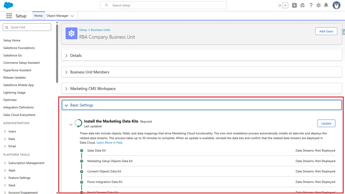Open Salesforce Go in sidebar
Image resolution: width=345 pixels, height=194 pixels.
[13, 55]
